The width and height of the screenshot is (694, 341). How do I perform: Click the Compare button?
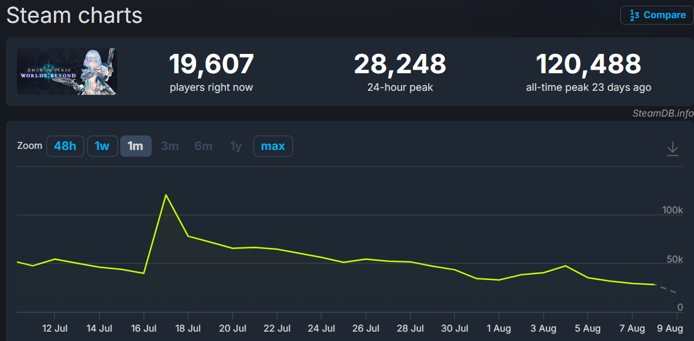click(657, 15)
